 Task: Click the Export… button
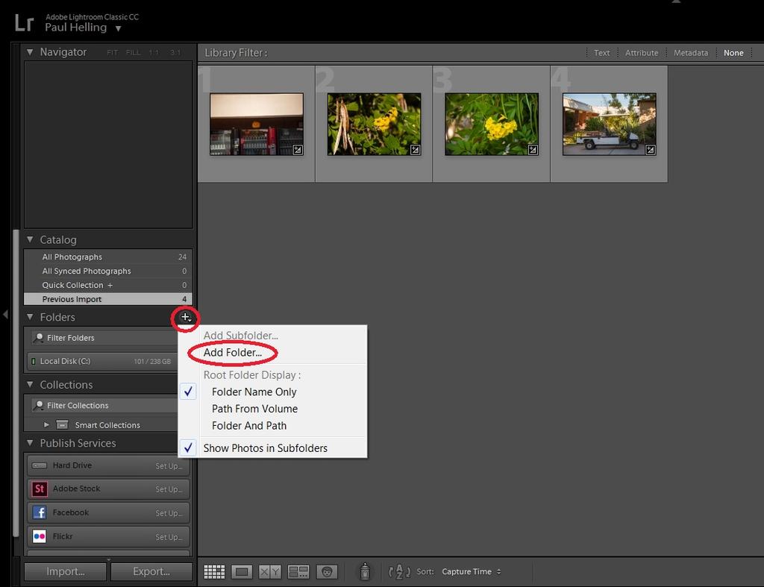click(x=151, y=571)
